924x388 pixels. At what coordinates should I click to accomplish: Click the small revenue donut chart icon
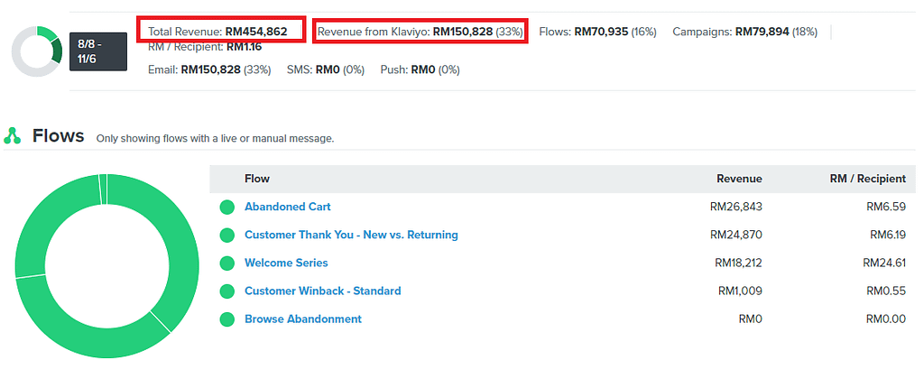37,51
